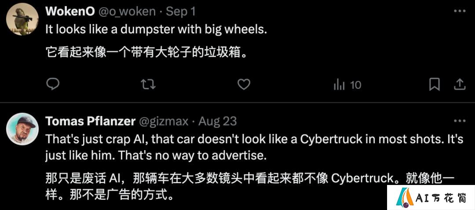This screenshot has width=475, height=210.
Task: Bookmark WokenO's tweet
Action: [x=435, y=84]
